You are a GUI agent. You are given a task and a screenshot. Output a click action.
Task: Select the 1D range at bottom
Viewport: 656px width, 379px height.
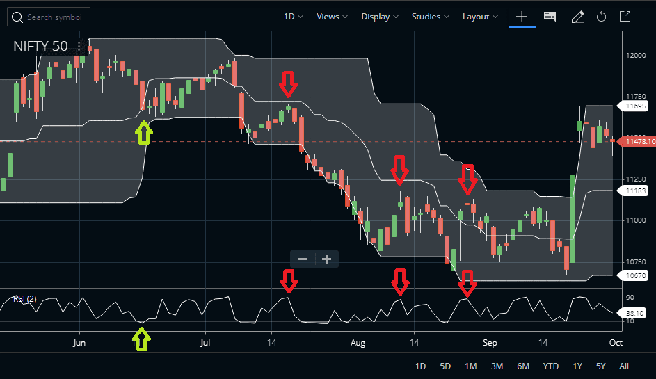pyautogui.click(x=420, y=366)
